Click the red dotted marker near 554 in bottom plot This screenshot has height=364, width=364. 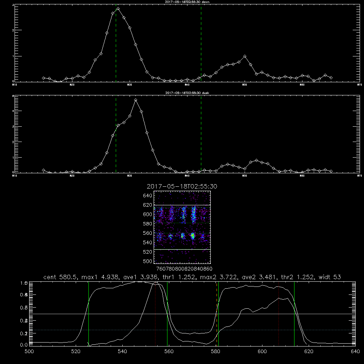tap(155, 313)
